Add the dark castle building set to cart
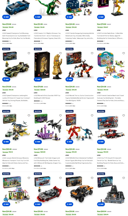Viewport: 128px width, 216px height. point(101,204)
